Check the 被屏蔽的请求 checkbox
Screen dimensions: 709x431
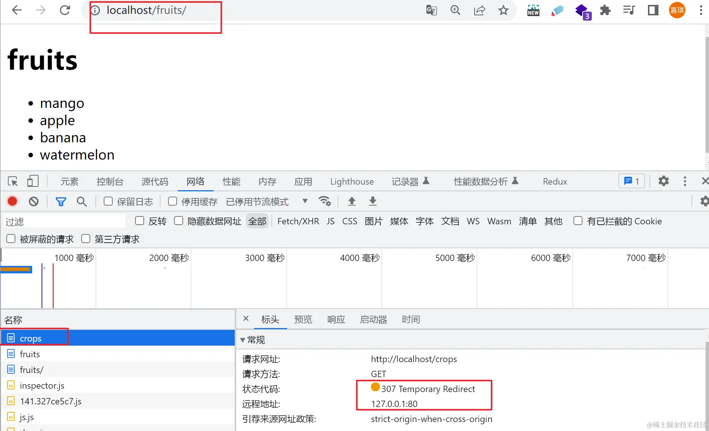[x=11, y=239]
